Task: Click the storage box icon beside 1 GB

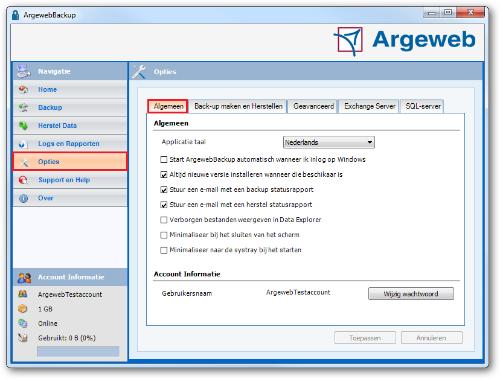Action: point(22,308)
